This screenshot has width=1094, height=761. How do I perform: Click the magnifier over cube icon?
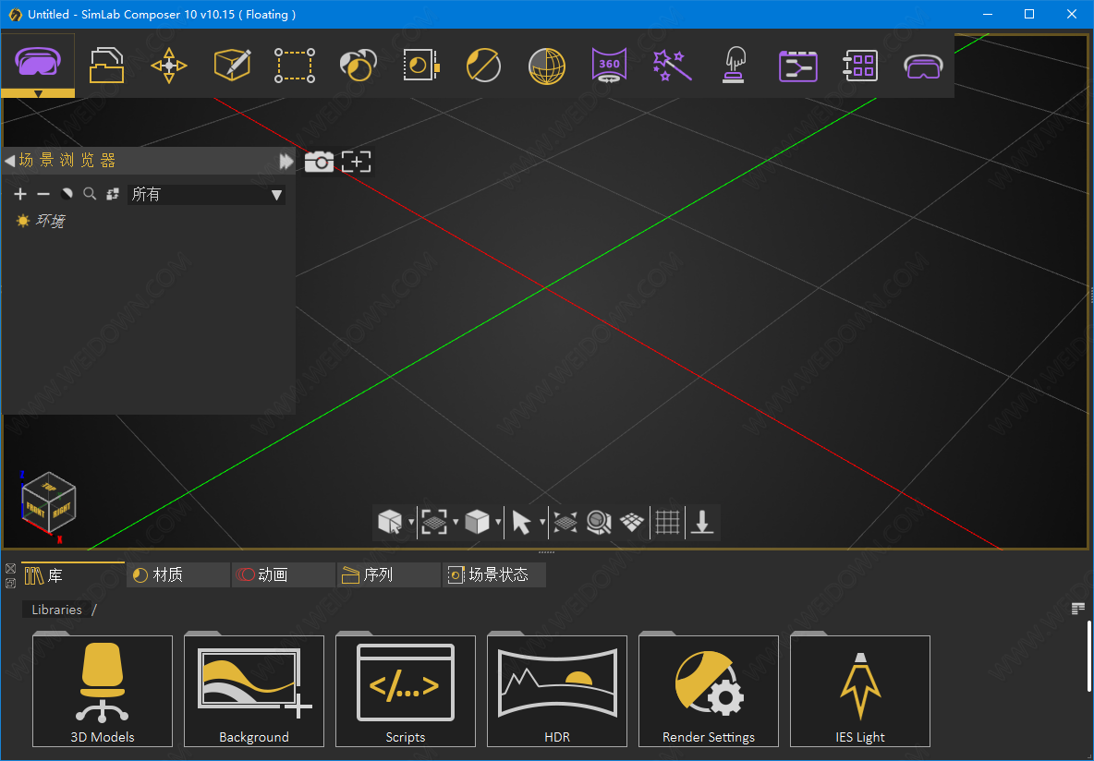point(599,522)
